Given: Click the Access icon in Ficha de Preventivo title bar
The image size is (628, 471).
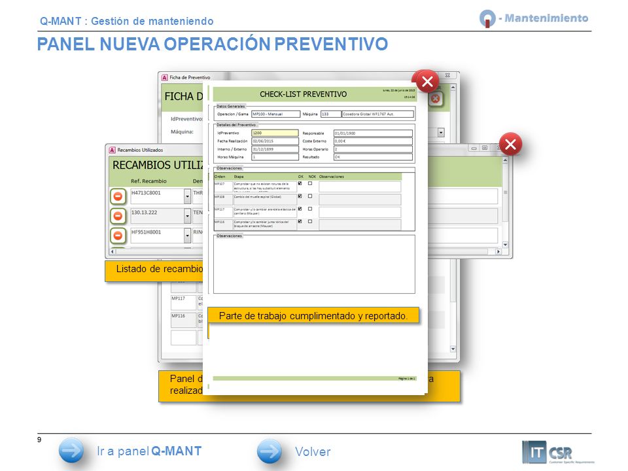Looking at the screenshot, I should [x=164, y=77].
